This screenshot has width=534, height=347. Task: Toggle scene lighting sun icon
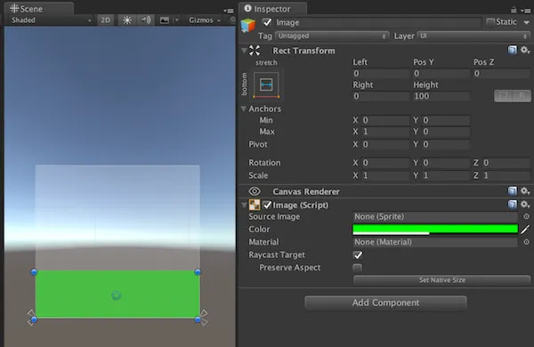[127, 20]
